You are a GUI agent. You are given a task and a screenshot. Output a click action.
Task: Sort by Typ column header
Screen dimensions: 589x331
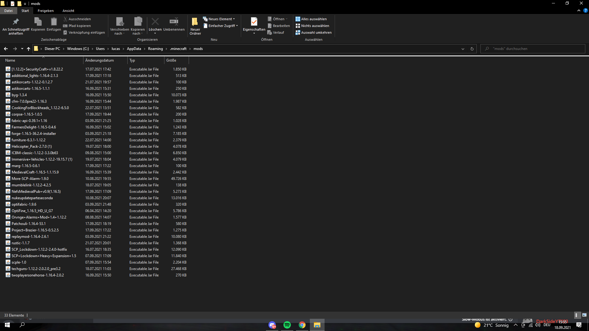[146, 60]
